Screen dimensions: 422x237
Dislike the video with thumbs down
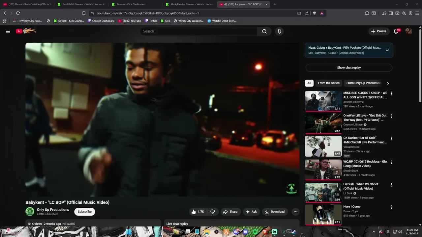pyautogui.click(x=213, y=212)
